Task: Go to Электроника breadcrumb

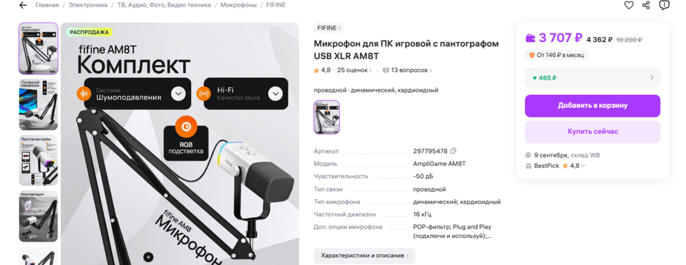Action: 88,5
